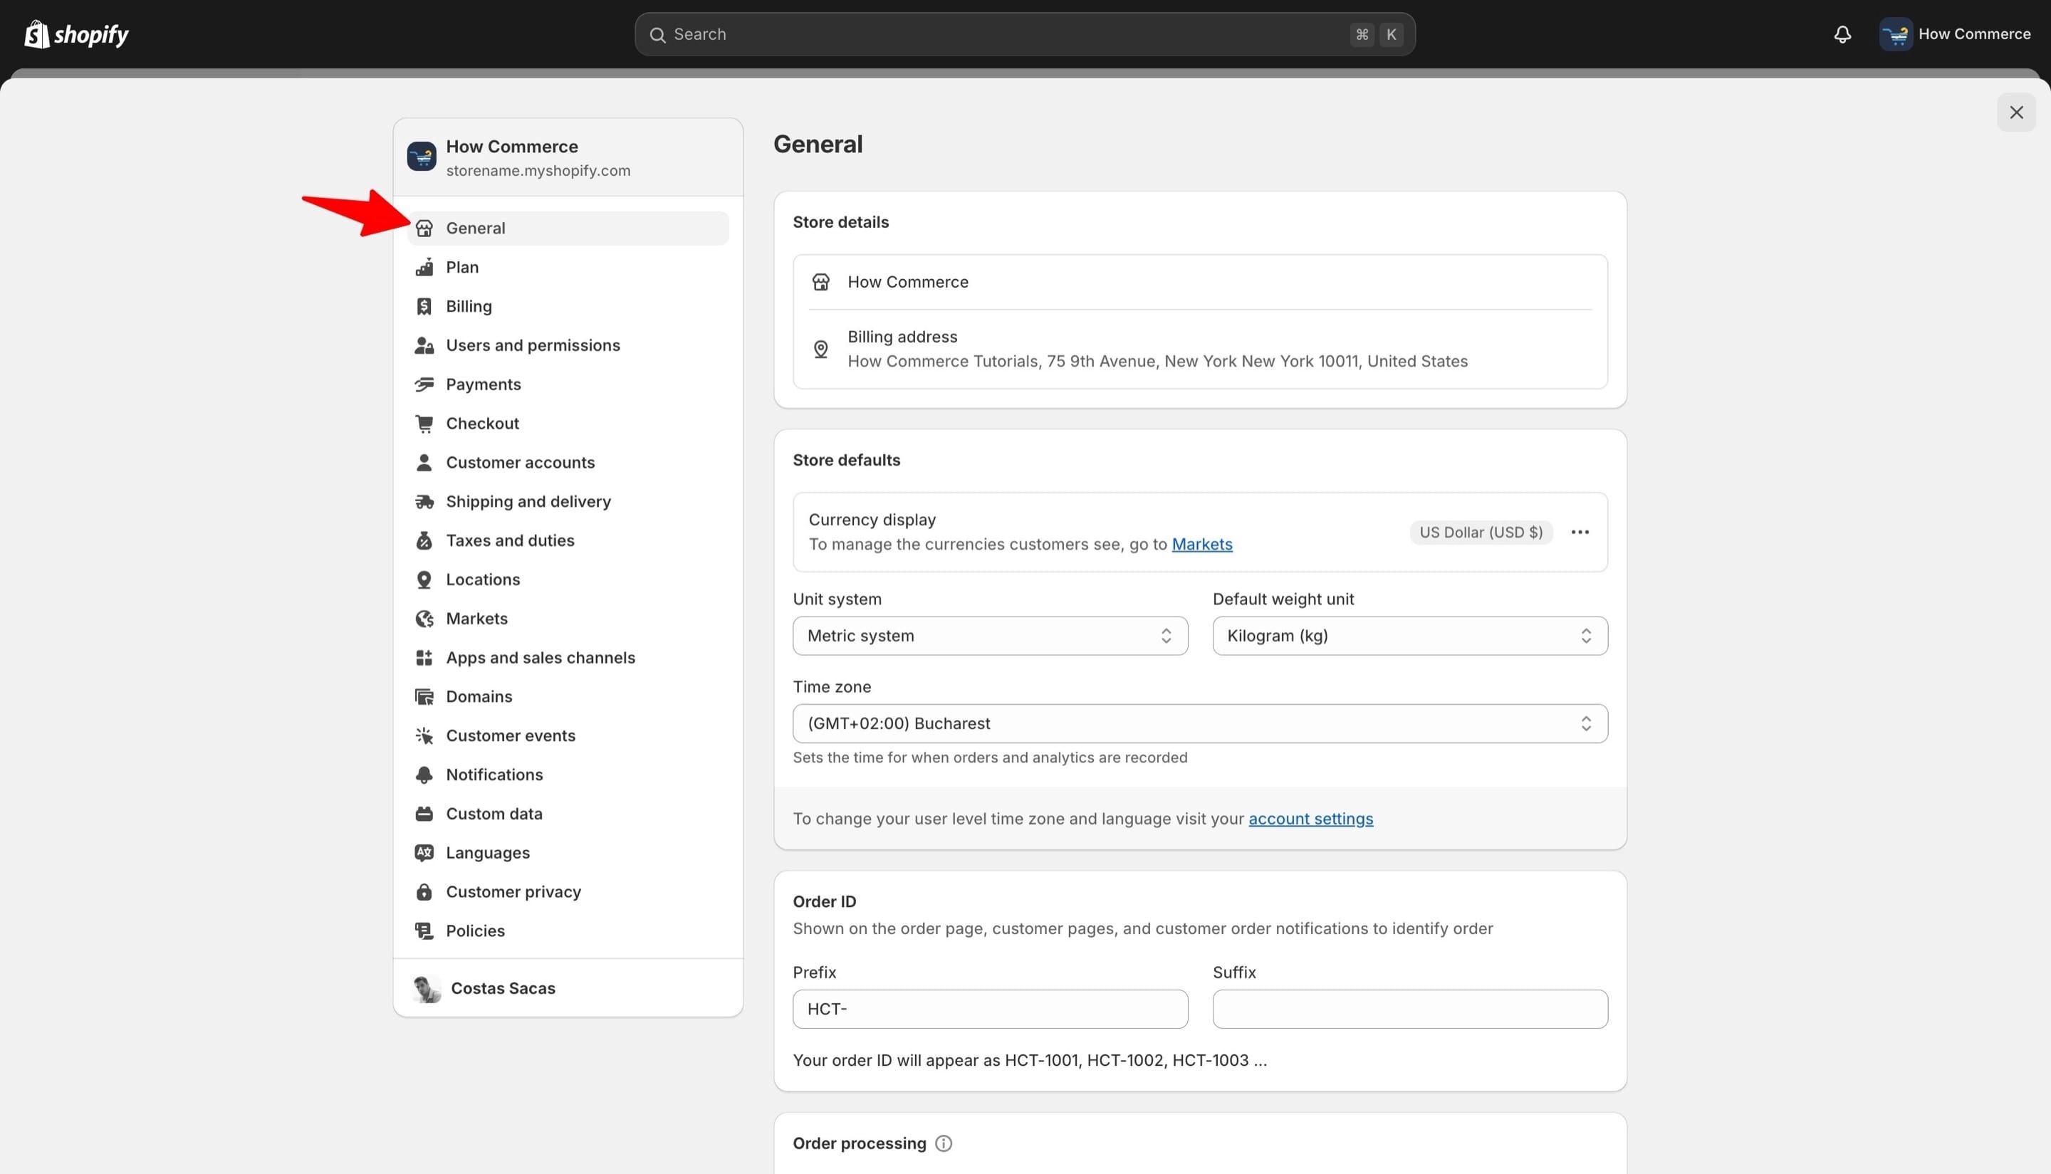Image resolution: width=2051 pixels, height=1174 pixels.
Task: Click the How Commerce store avatar in top bar
Action: pyautogui.click(x=1895, y=34)
